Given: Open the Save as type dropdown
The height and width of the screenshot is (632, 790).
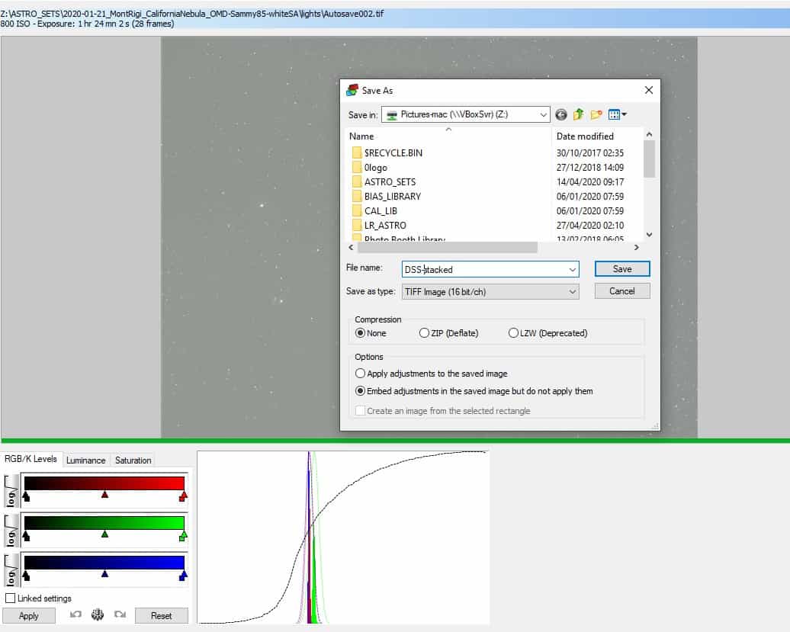Looking at the screenshot, I should coord(573,292).
